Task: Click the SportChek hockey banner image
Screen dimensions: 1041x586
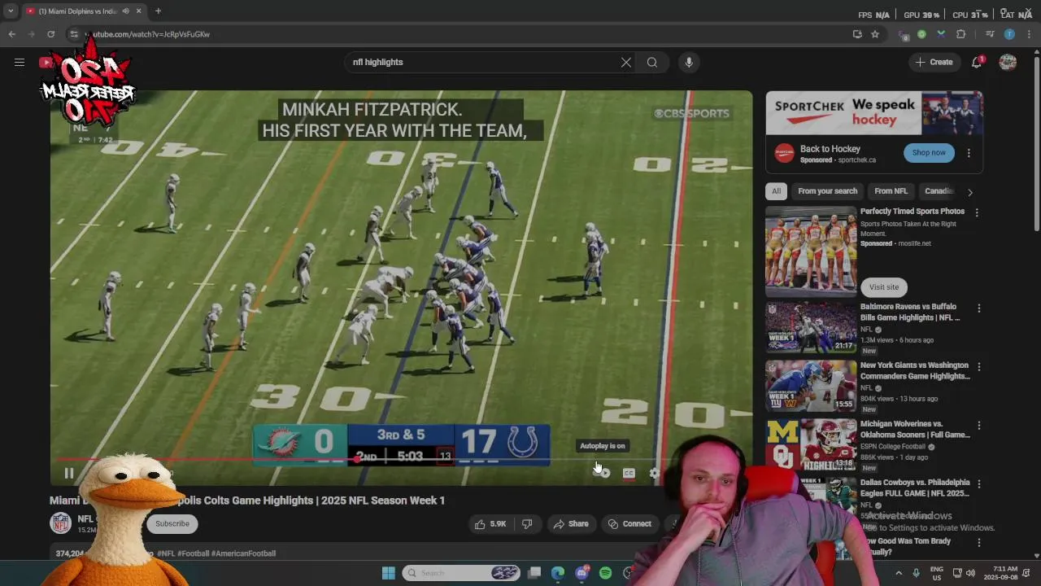Action: [874, 112]
